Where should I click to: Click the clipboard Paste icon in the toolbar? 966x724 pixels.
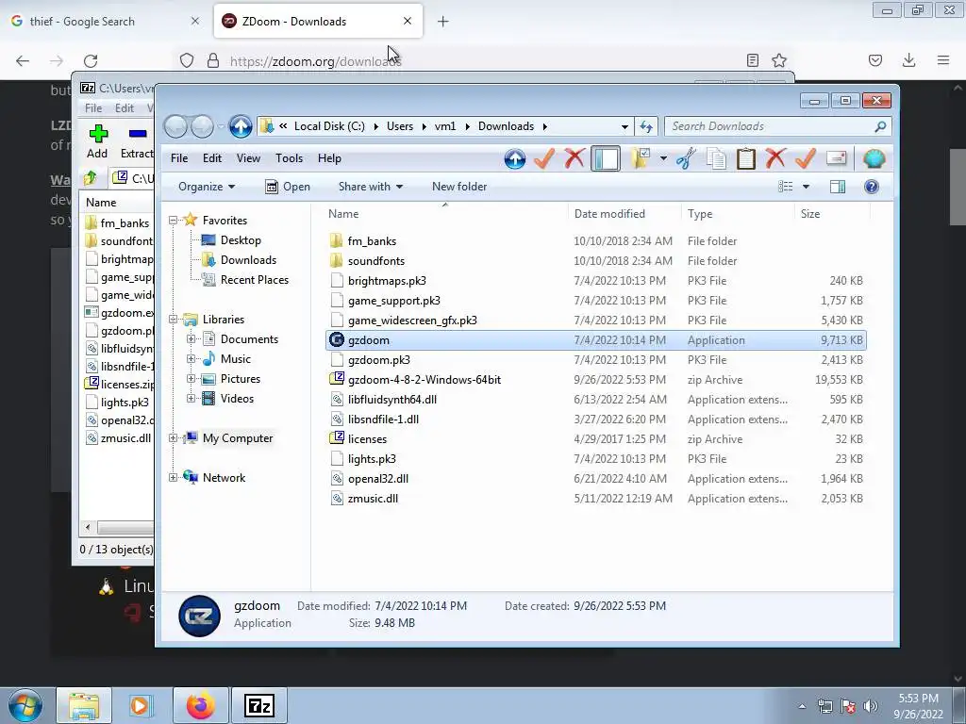point(745,158)
